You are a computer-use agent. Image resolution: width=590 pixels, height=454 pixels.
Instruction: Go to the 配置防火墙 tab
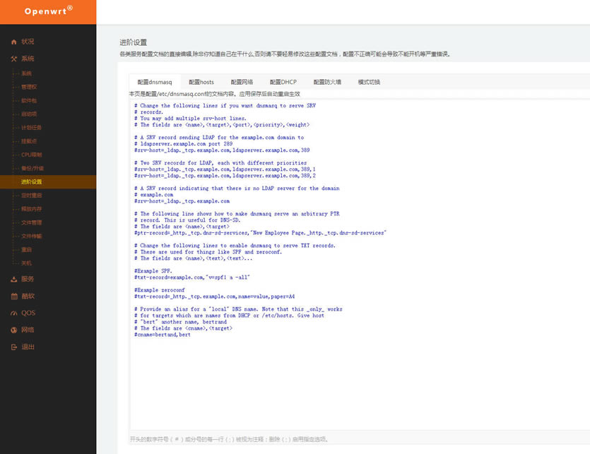pos(327,82)
